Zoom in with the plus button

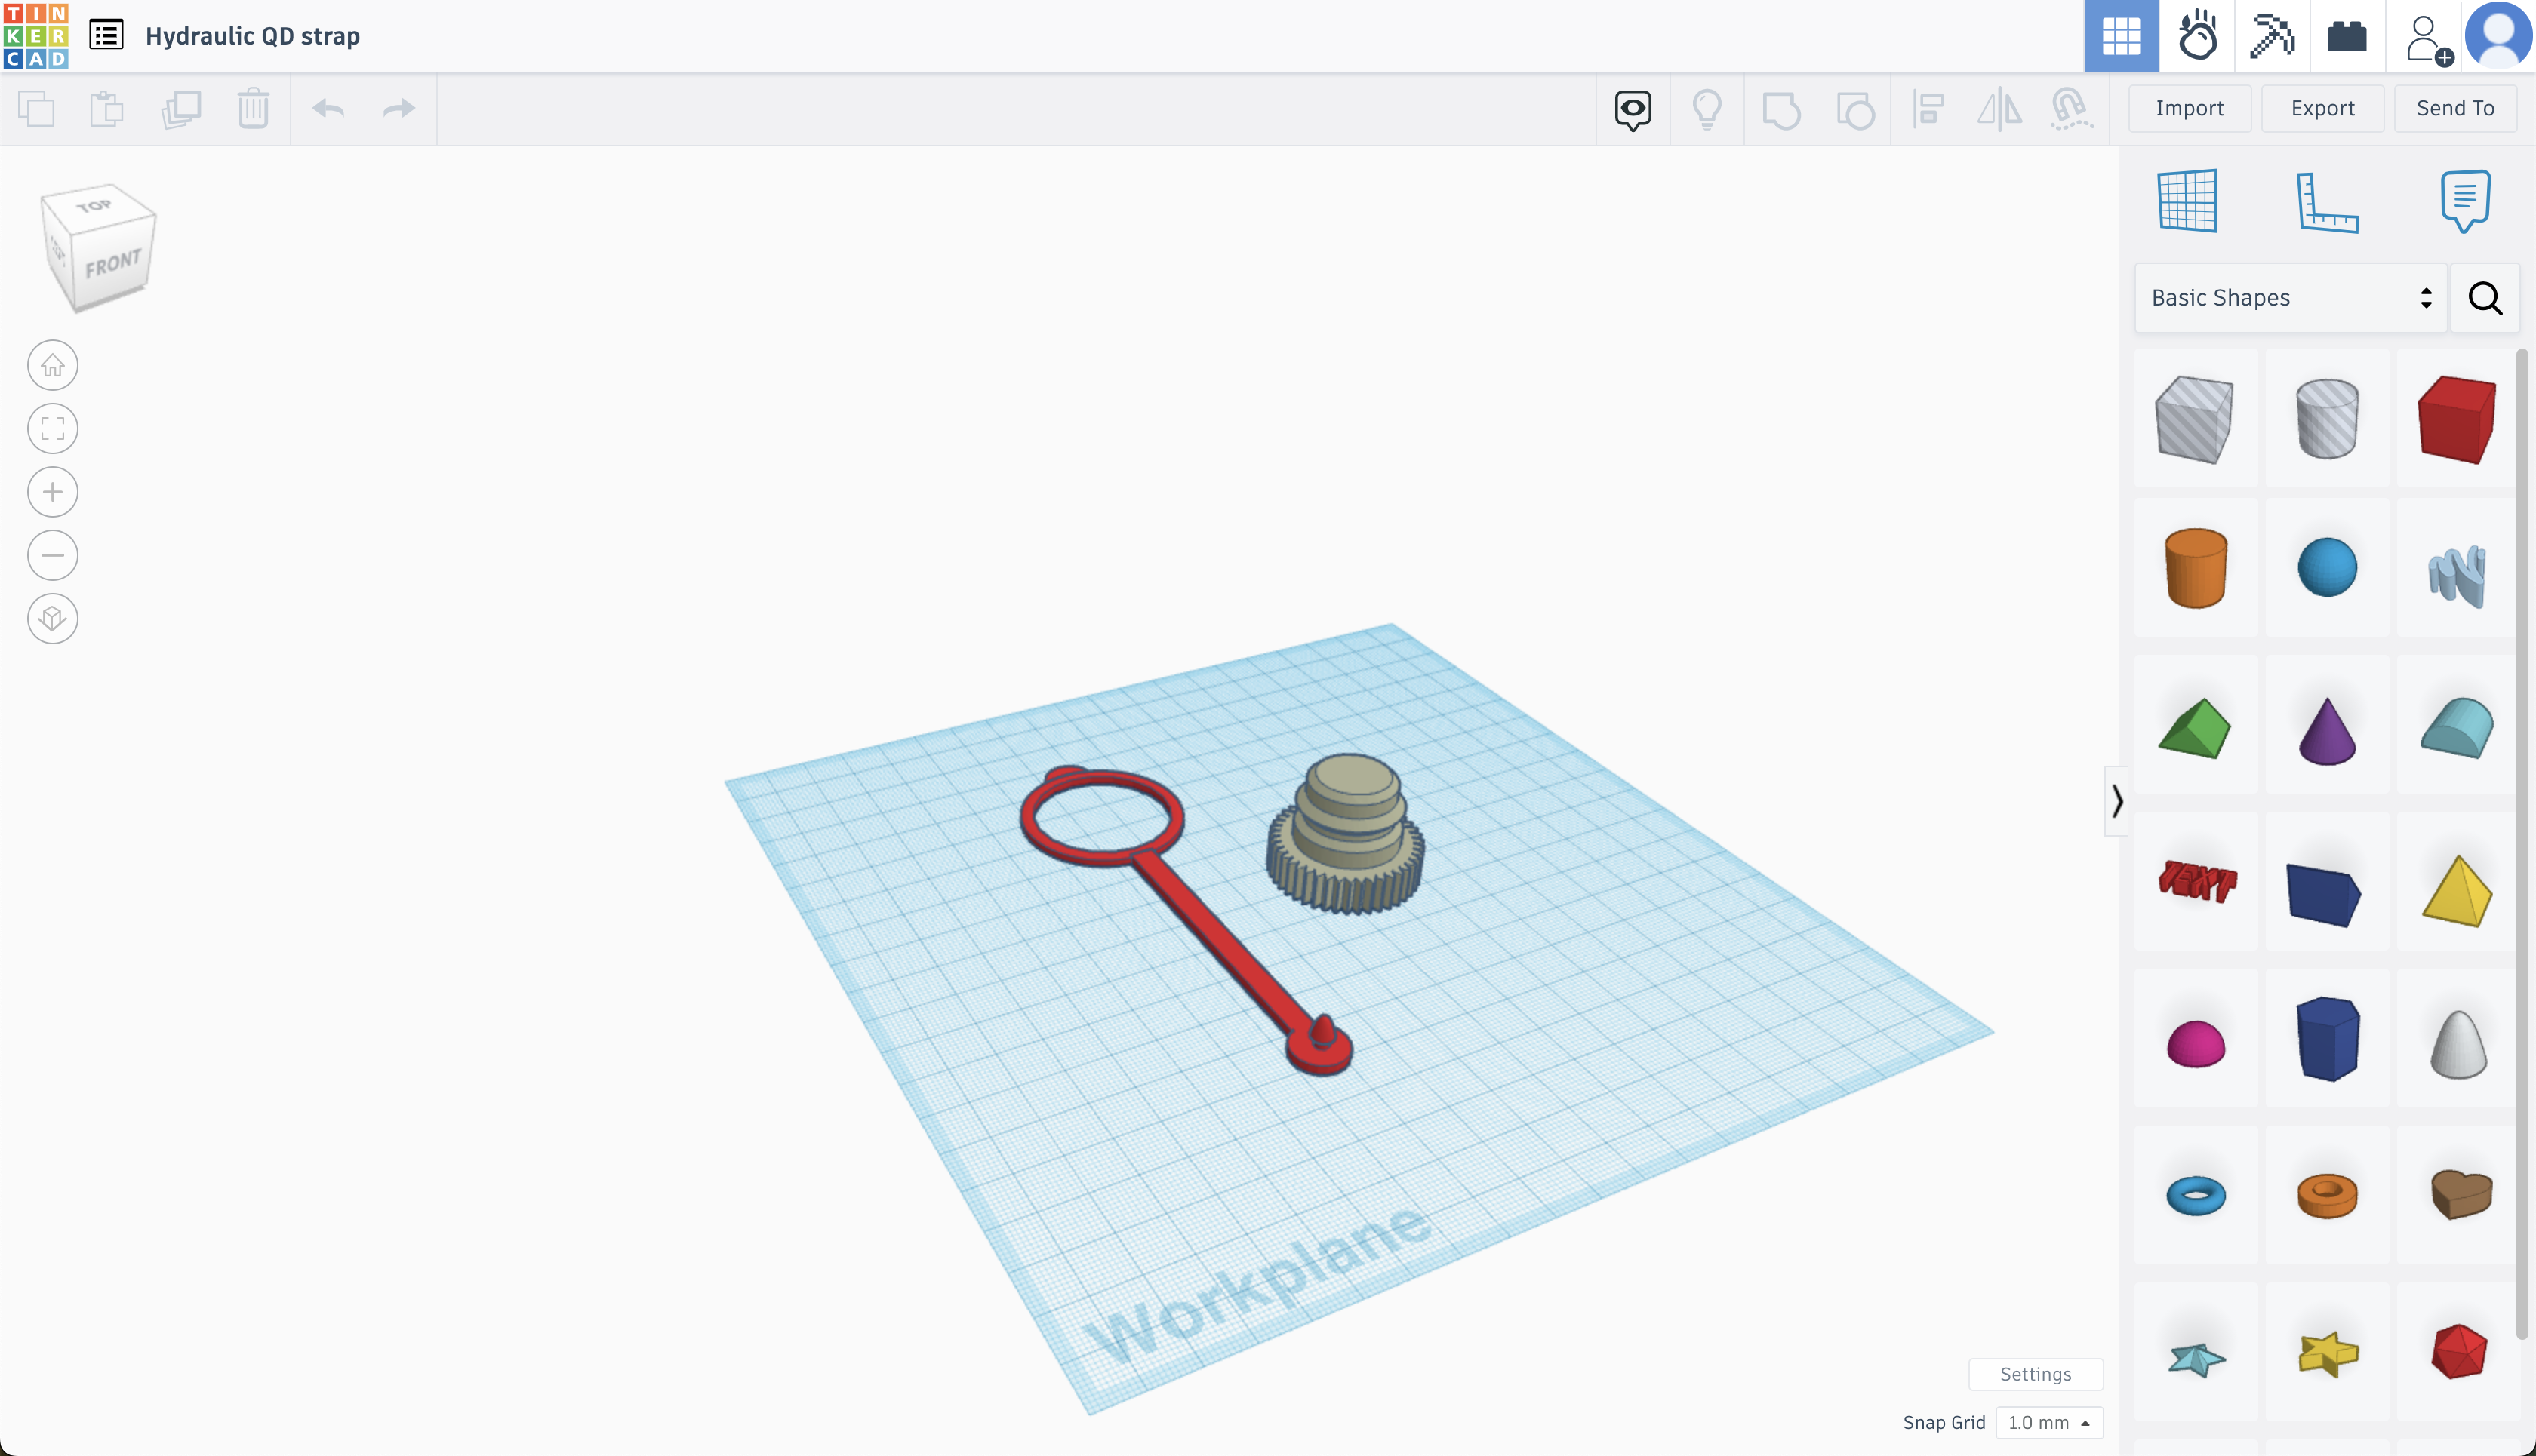53,492
